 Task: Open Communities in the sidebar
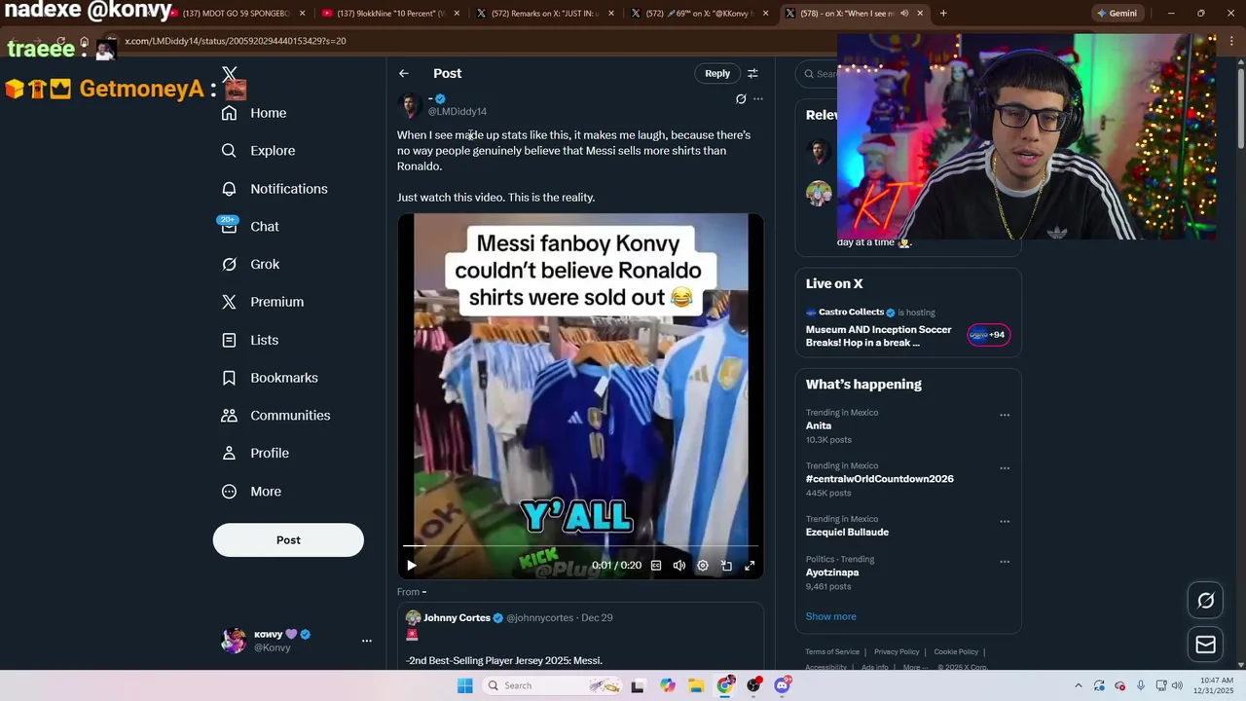275,416
